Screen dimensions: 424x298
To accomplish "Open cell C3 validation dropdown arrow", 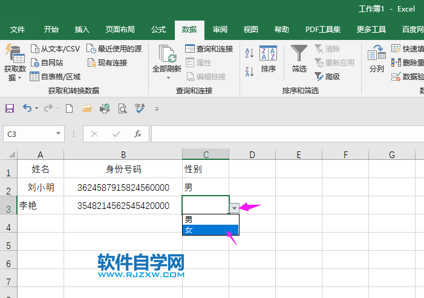I will pyautogui.click(x=234, y=208).
